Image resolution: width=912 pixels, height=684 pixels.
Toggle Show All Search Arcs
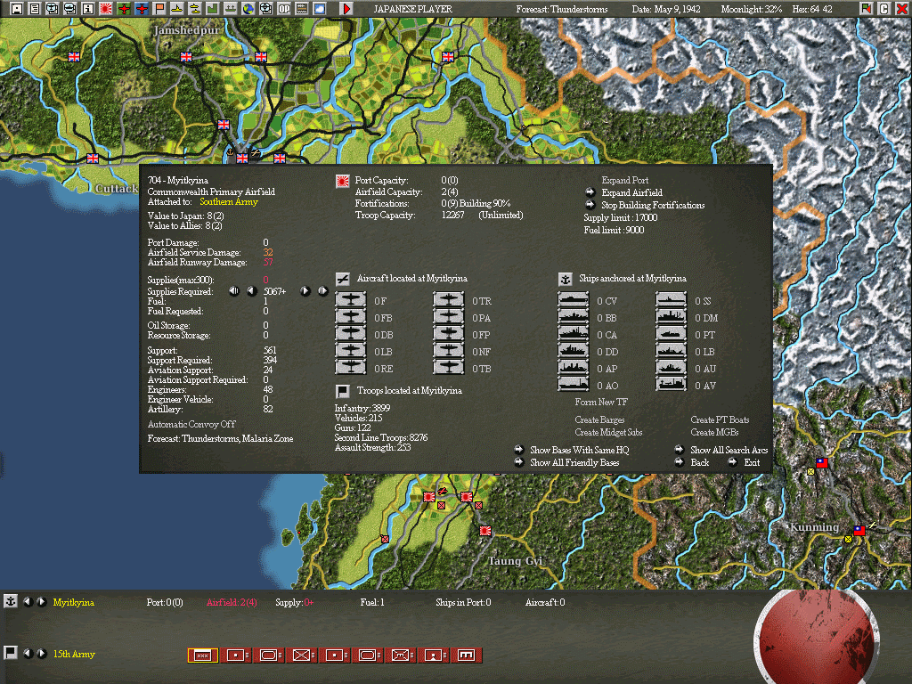(x=679, y=450)
